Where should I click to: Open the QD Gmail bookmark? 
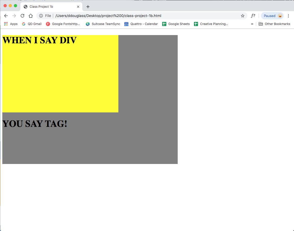(x=32, y=24)
